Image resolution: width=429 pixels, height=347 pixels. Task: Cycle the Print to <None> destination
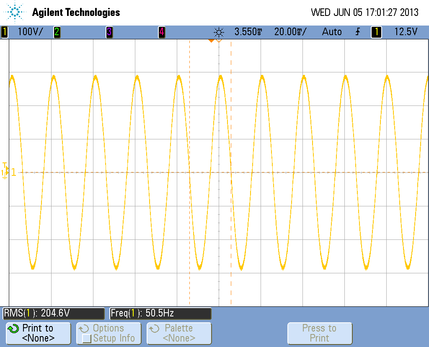(x=38, y=333)
